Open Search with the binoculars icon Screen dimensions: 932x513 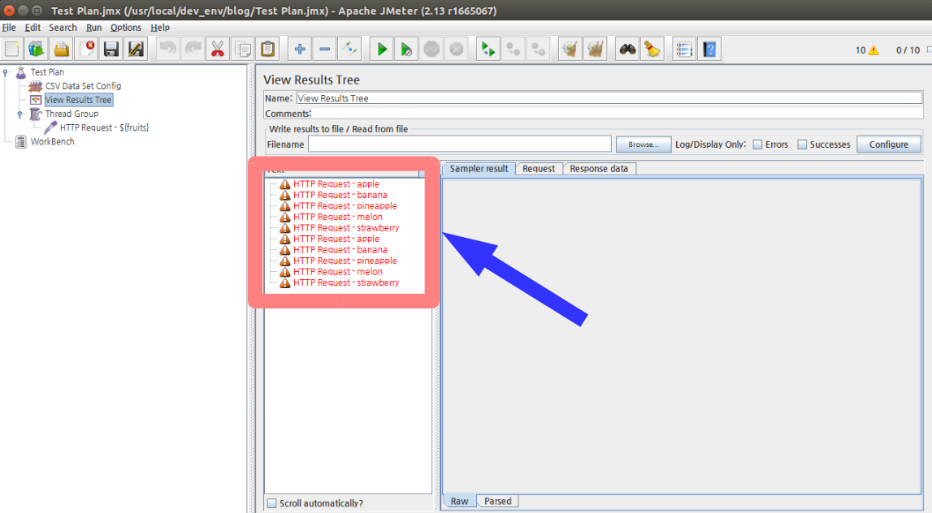click(x=627, y=49)
